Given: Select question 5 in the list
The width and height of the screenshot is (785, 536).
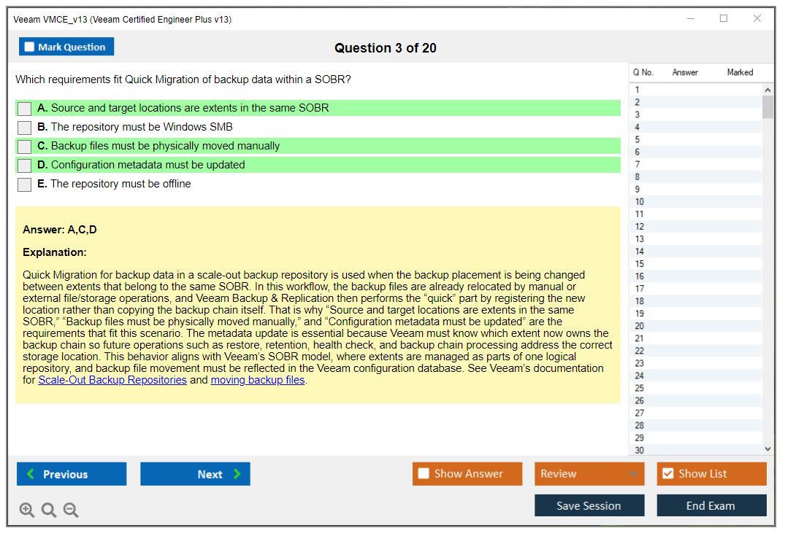Looking at the screenshot, I should pos(696,139).
